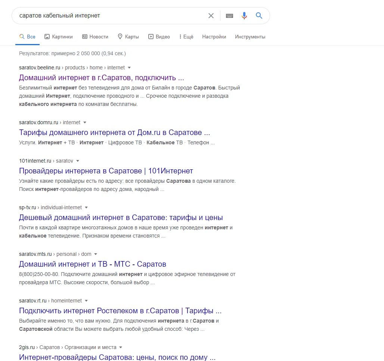Click the snippet starting 'Выбирайте именно то'
Image resolution: width=384 pixels, height=361 pixels.
click(x=119, y=325)
